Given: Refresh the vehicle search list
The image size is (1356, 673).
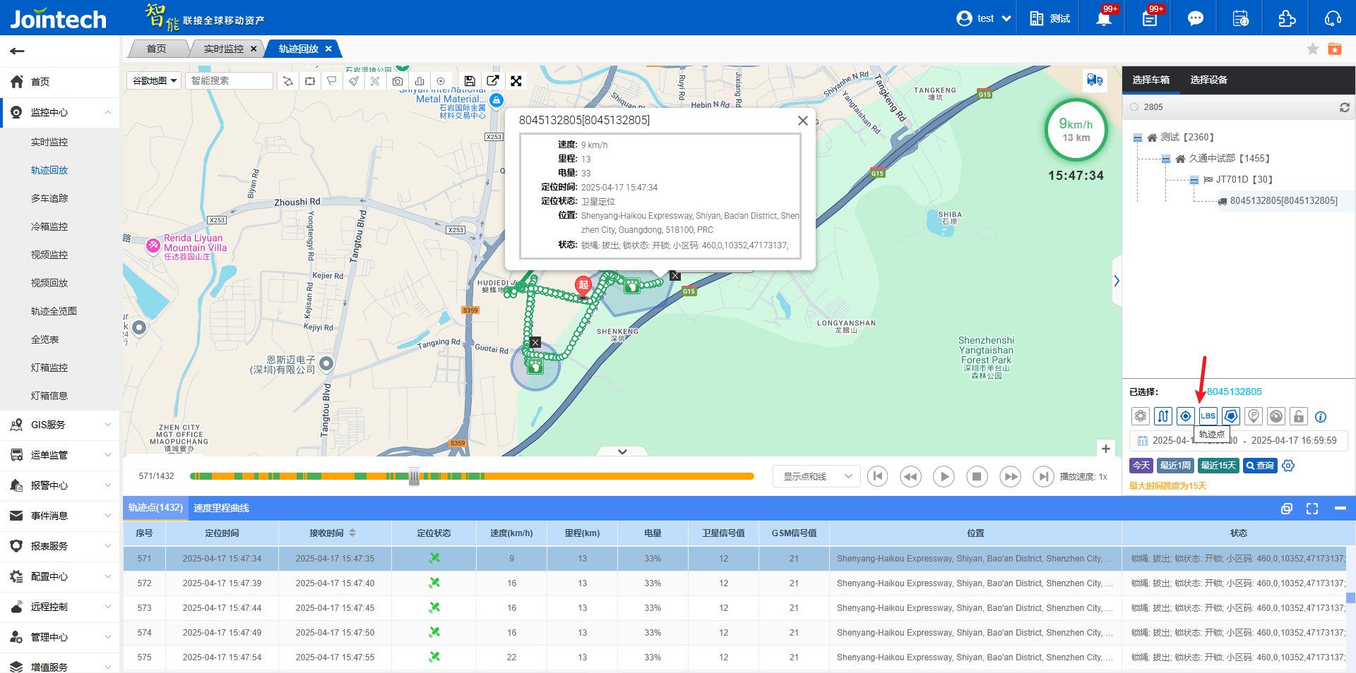Looking at the screenshot, I should pyautogui.click(x=1344, y=107).
